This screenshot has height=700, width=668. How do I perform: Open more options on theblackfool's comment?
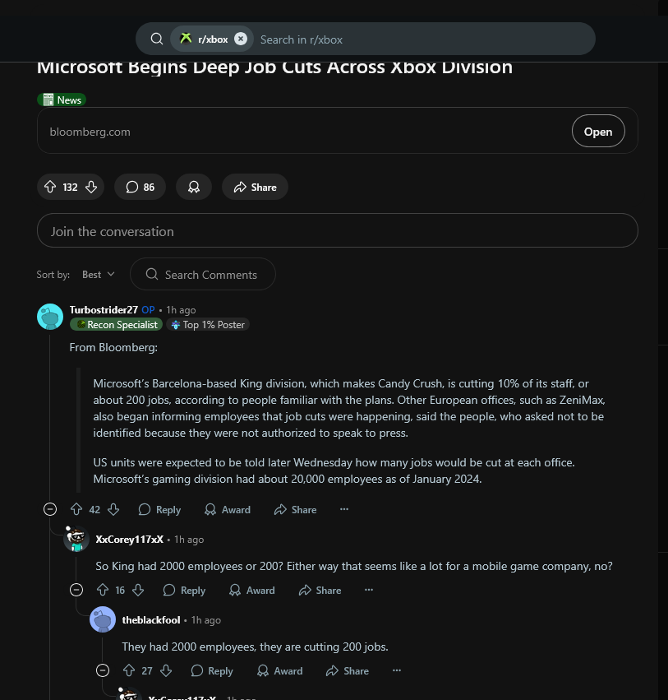396,670
